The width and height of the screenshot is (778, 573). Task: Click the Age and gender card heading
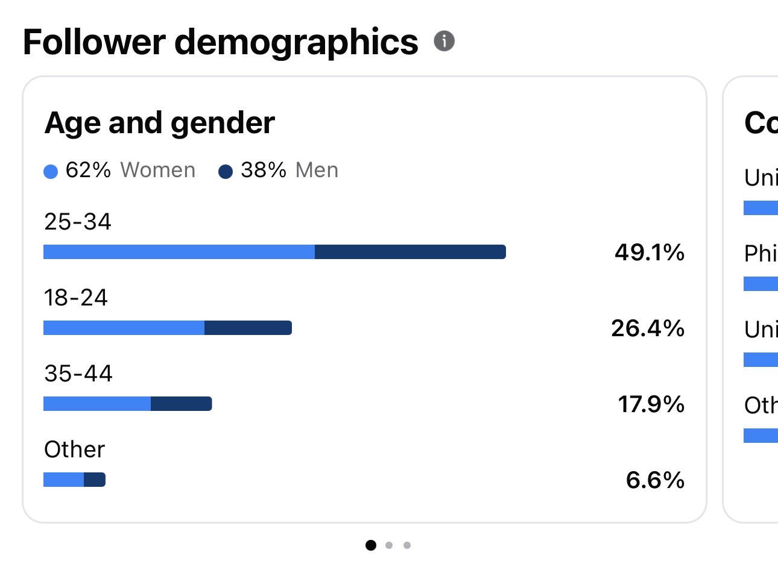click(x=160, y=124)
